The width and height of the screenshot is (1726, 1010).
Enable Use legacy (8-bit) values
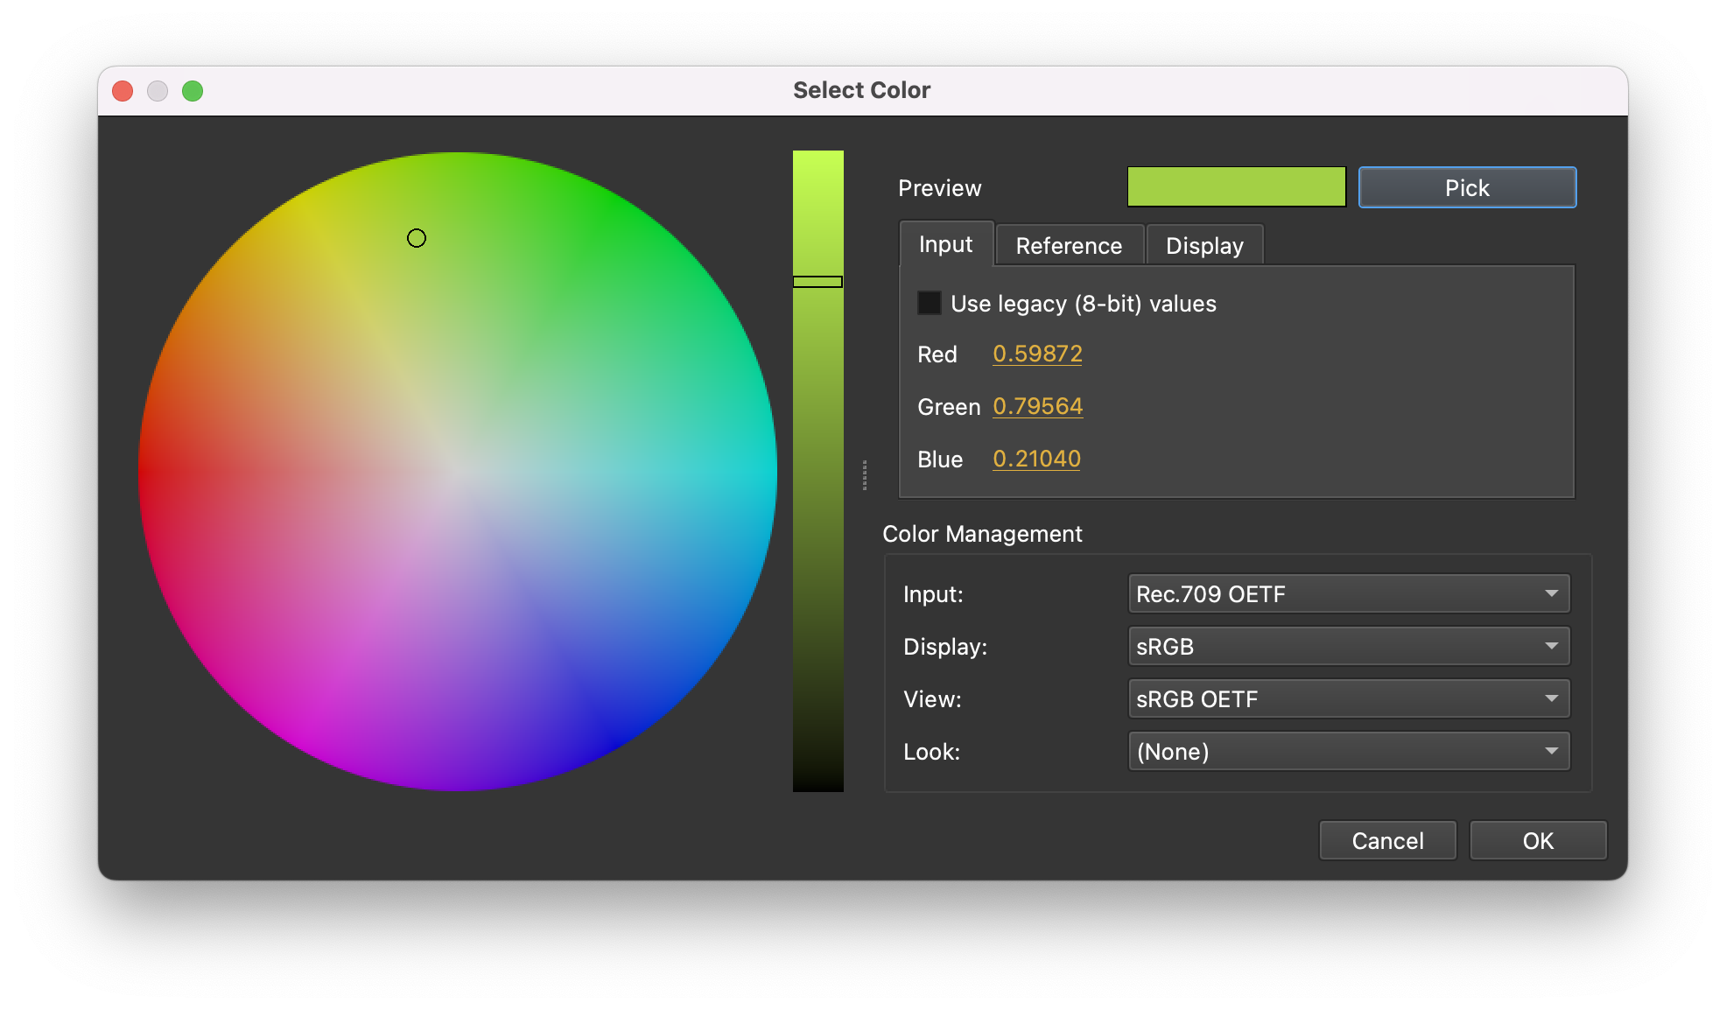tap(928, 303)
